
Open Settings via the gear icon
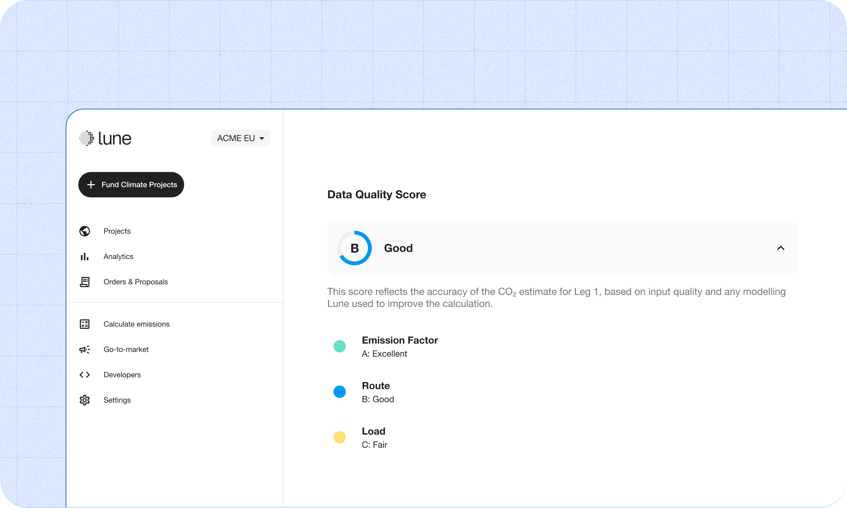[x=85, y=400]
